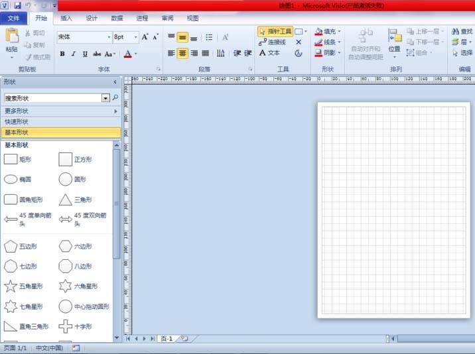Switch to the Process (进程) tab
The image size is (475, 354).
142,19
